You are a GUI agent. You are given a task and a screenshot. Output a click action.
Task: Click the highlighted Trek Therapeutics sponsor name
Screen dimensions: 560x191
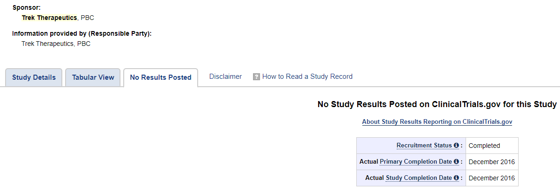click(x=49, y=18)
